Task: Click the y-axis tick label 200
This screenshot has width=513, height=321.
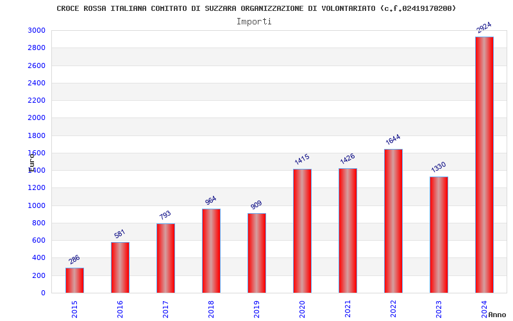Action: (x=39, y=275)
